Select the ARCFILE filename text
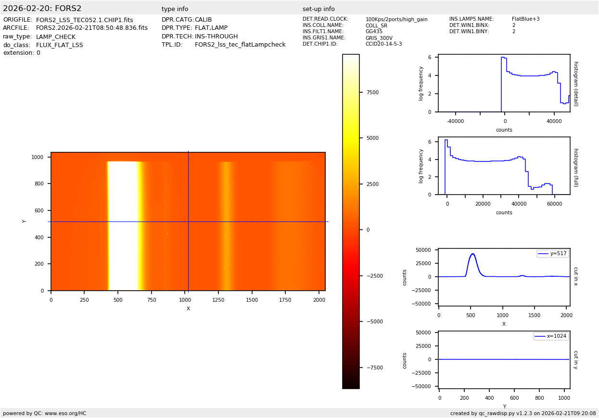 tap(91, 28)
